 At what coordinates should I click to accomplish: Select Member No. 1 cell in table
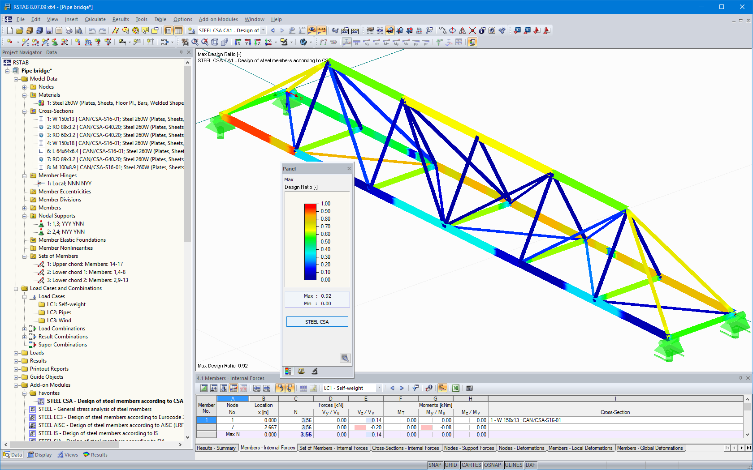(207, 420)
